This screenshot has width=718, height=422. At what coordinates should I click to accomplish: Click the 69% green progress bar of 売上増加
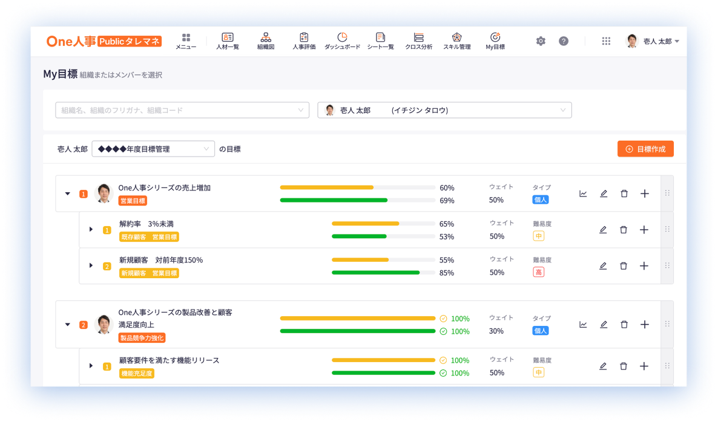(357, 200)
